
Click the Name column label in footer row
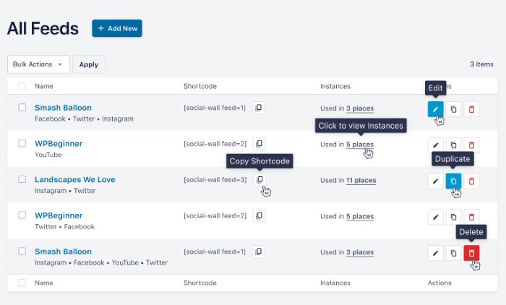coord(44,283)
